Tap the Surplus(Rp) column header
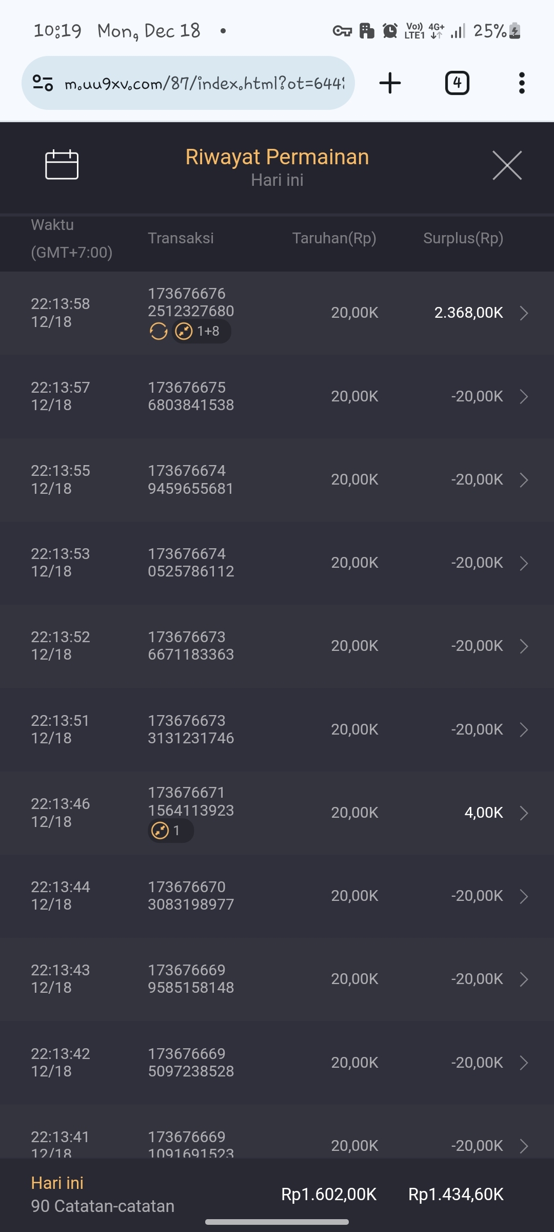554x1232 pixels. [463, 238]
